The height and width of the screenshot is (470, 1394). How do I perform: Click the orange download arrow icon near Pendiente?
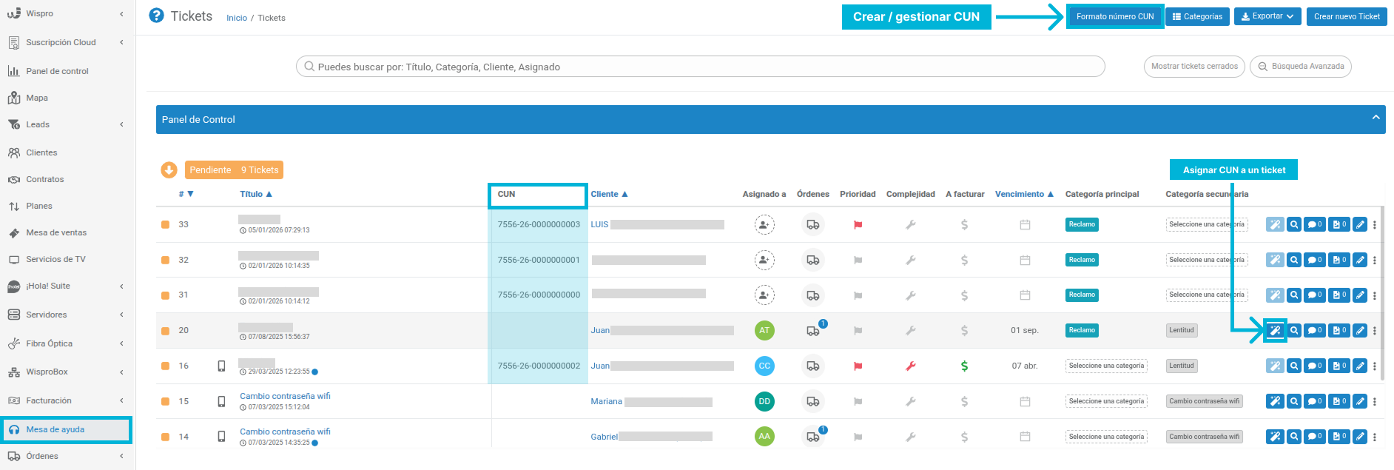point(169,170)
